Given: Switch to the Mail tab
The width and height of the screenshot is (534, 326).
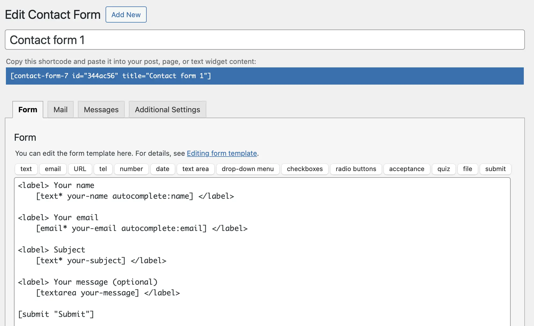Looking at the screenshot, I should click(x=60, y=109).
